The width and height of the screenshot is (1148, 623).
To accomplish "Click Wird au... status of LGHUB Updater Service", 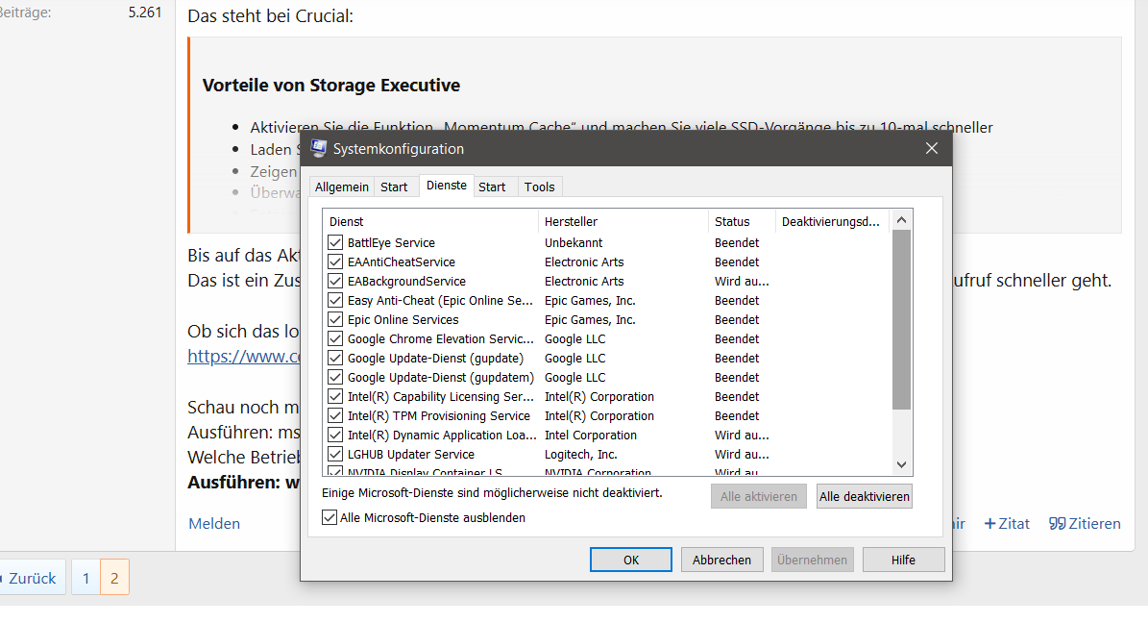I will pos(742,455).
